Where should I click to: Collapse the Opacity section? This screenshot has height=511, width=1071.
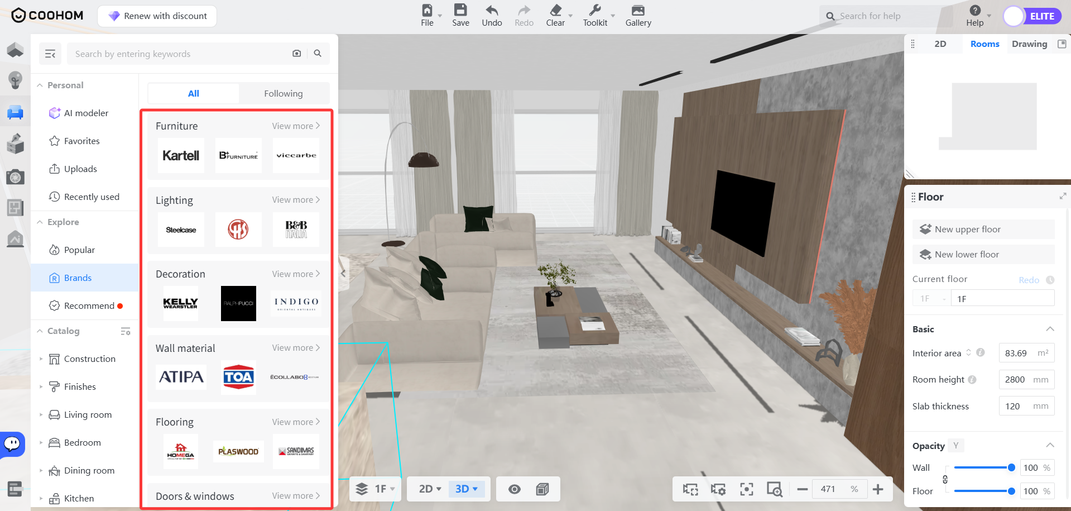point(1050,445)
